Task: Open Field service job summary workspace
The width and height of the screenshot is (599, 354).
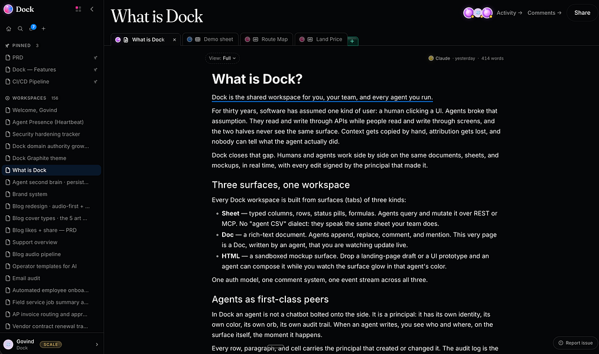Action: 51,303
